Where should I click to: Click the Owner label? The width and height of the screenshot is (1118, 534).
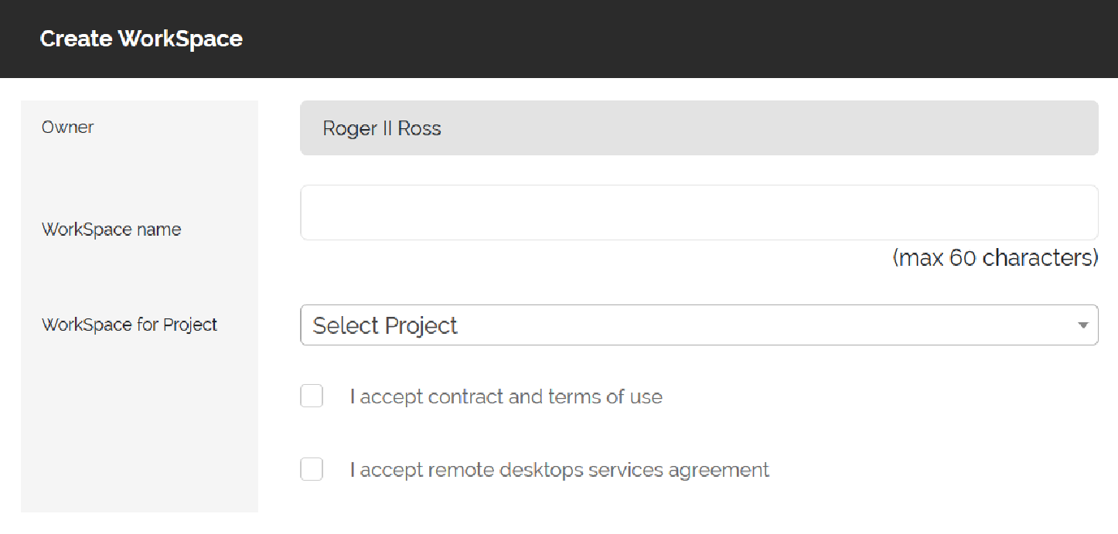(x=68, y=128)
